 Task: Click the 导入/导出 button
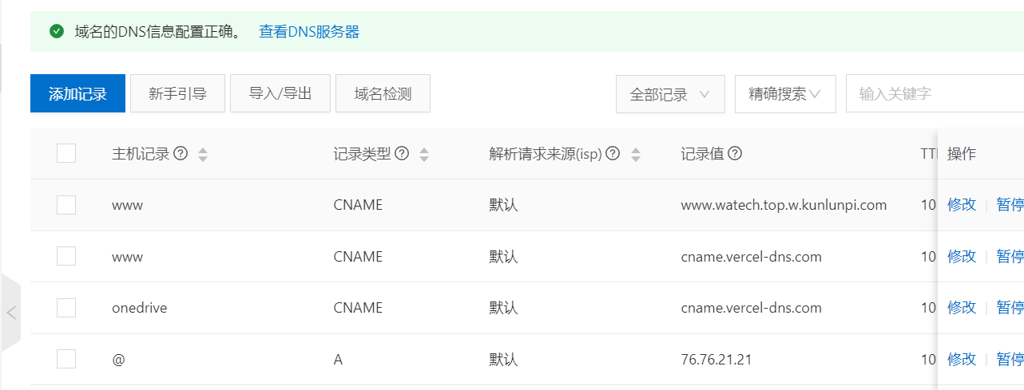tap(280, 94)
